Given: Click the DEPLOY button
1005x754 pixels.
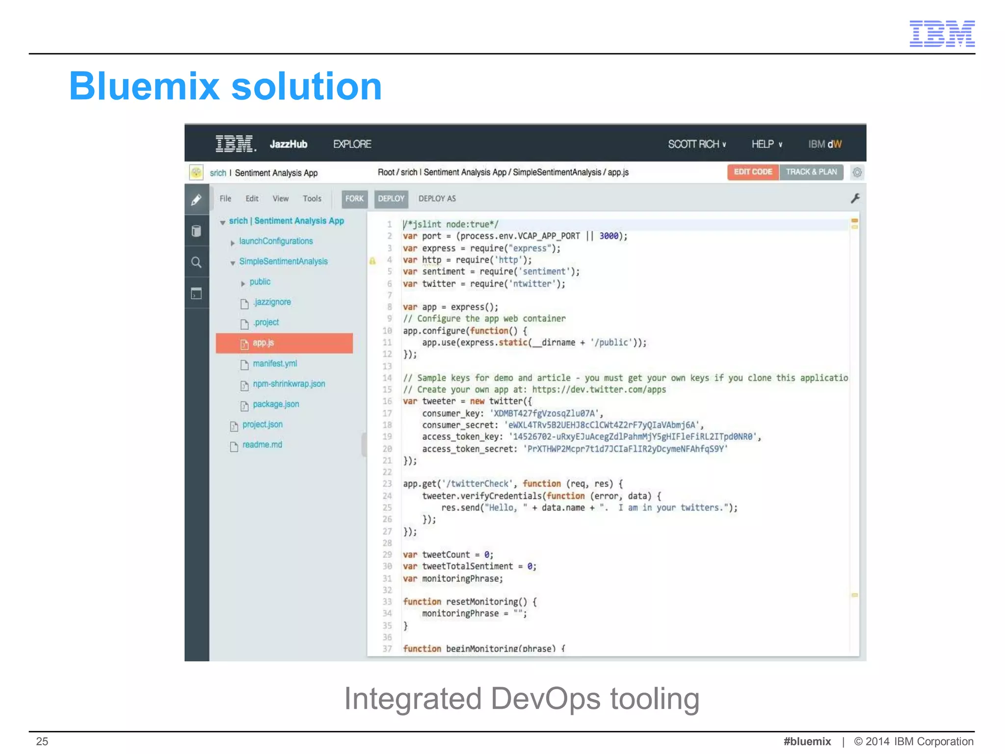Looking at the screenshot, I should pyautogui.click(x=391, y=199).
